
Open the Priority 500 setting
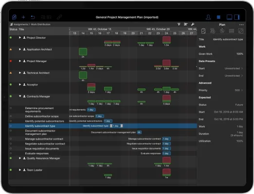[221, 90]
